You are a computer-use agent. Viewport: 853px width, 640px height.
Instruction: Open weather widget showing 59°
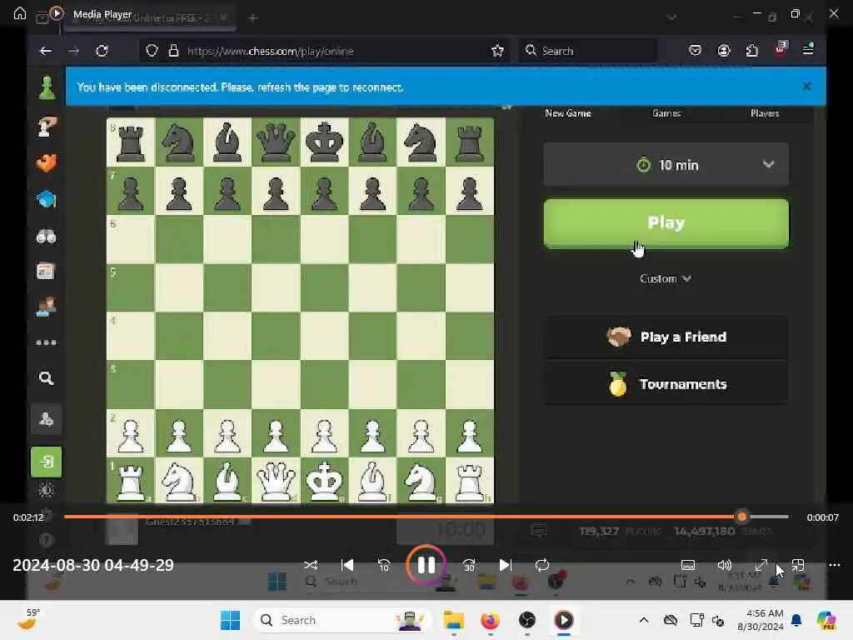pyautogui.click(x=28, y=619)
